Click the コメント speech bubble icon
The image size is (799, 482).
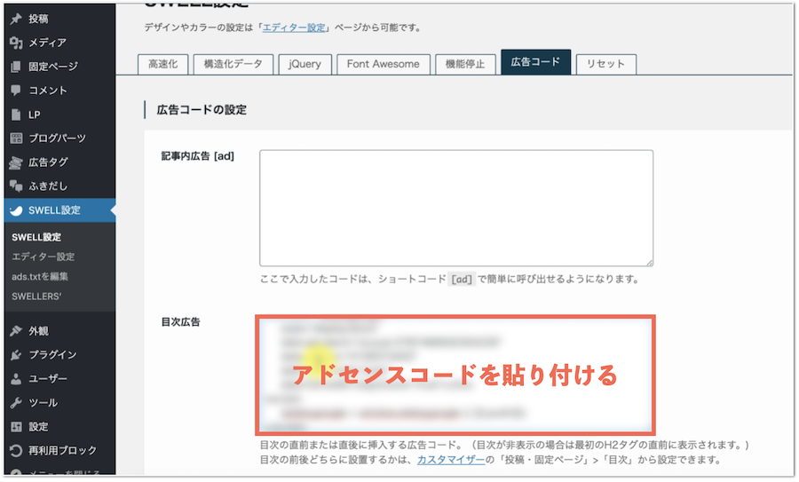point(15,91)
